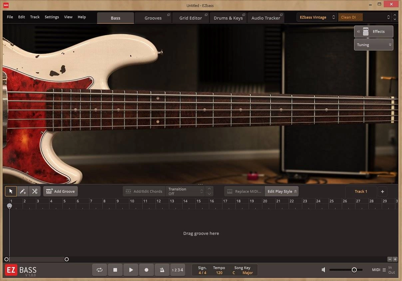Open the Settings menu
Image resolution: width=402 pixels, height=281 pixels.
click(52, 17)
